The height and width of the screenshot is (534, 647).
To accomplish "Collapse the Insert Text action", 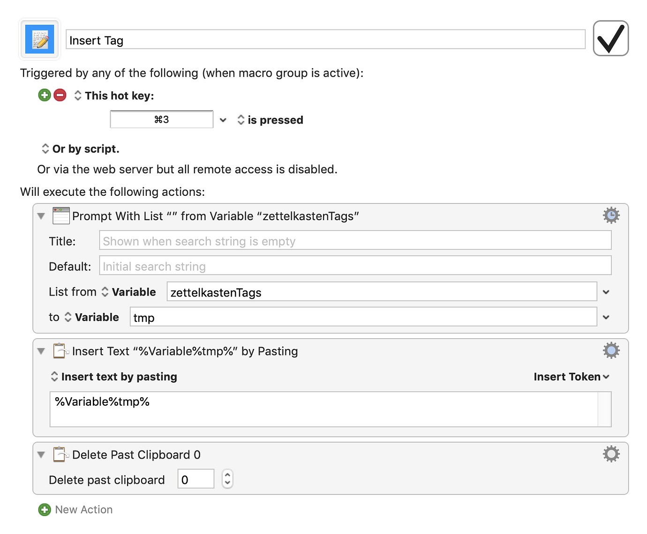I will [41, 351].
